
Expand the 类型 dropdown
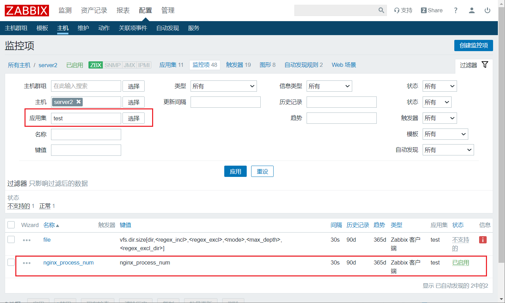tap(224, 86)
